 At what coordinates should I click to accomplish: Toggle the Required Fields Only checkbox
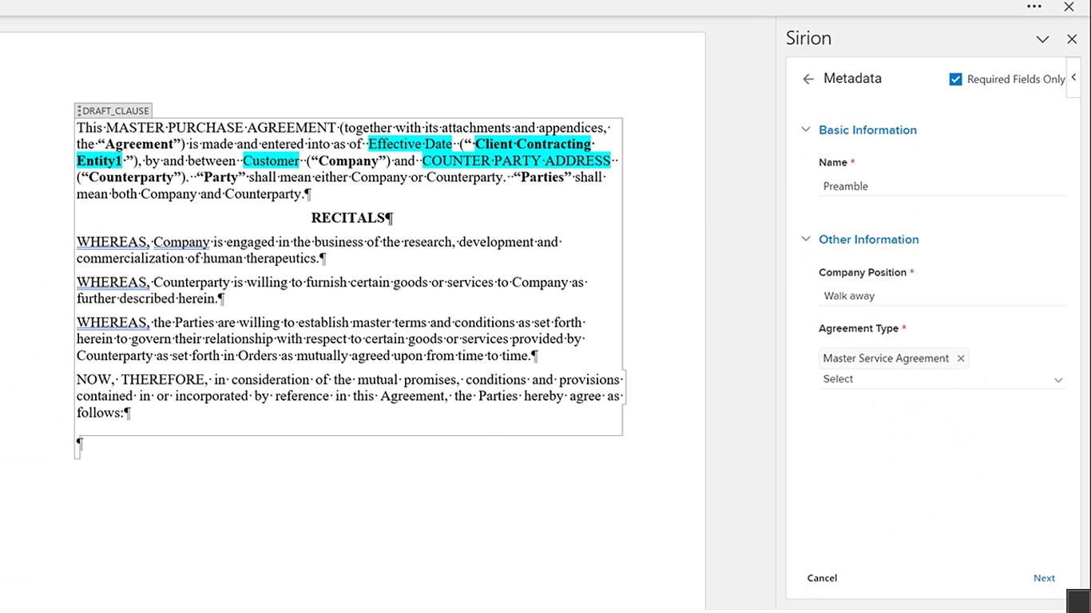(955, 79)
